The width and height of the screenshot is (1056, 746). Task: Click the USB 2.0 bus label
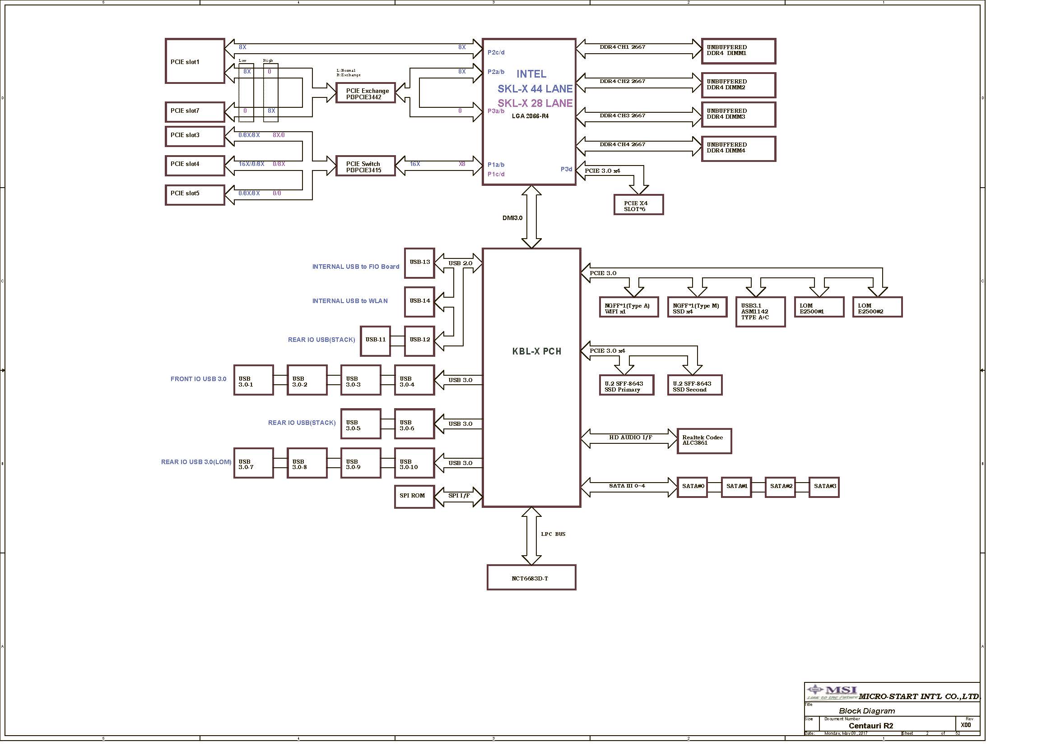[x=461, y=263]
